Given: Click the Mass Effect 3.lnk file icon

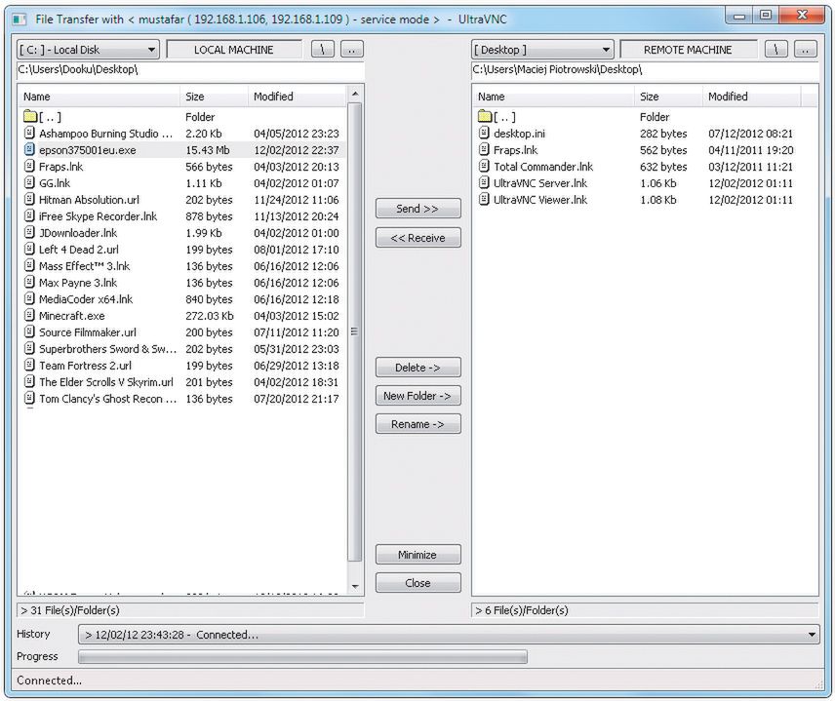Looking at the screenshot, I should click(30, 265).
